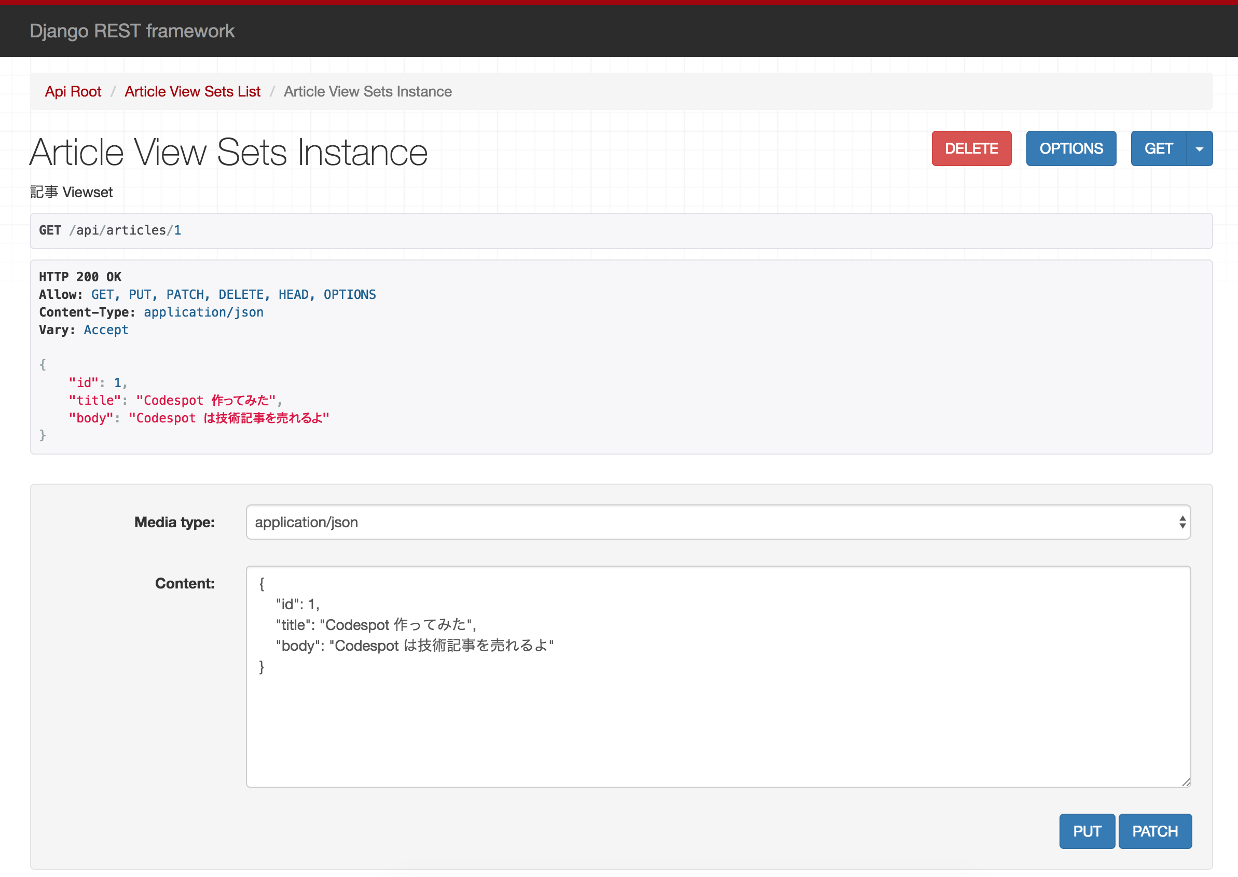Click the Article View Sets Instance heading

click(228, 153)
